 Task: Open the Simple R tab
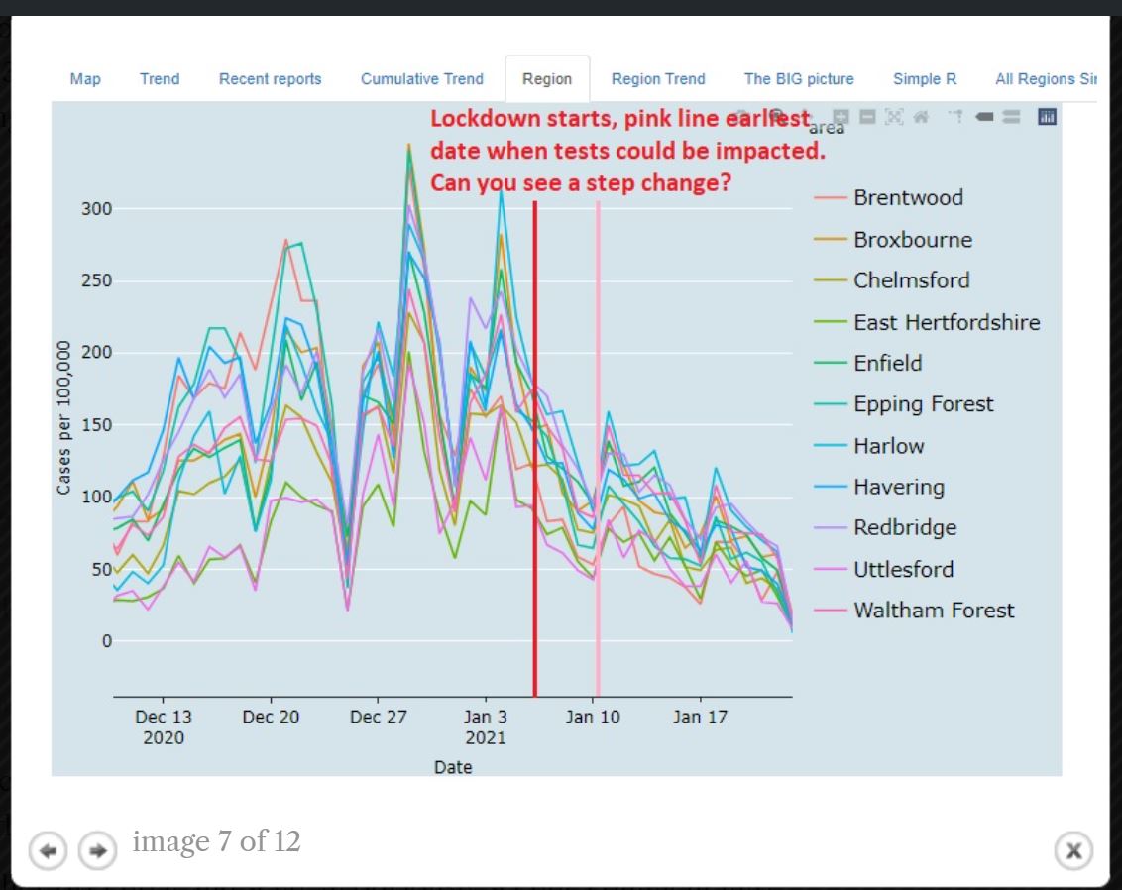924,79
